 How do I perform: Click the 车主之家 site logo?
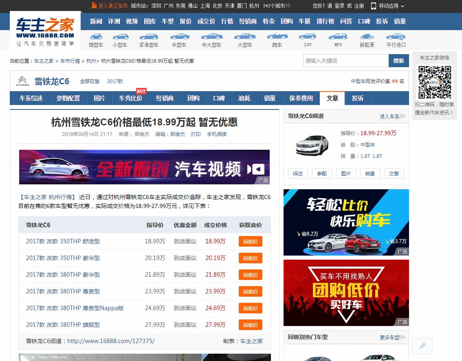[45, 31]
